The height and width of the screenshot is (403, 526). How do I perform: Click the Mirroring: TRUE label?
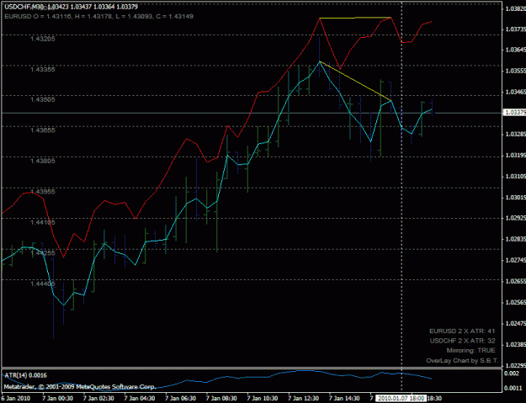tap(470, 350)
